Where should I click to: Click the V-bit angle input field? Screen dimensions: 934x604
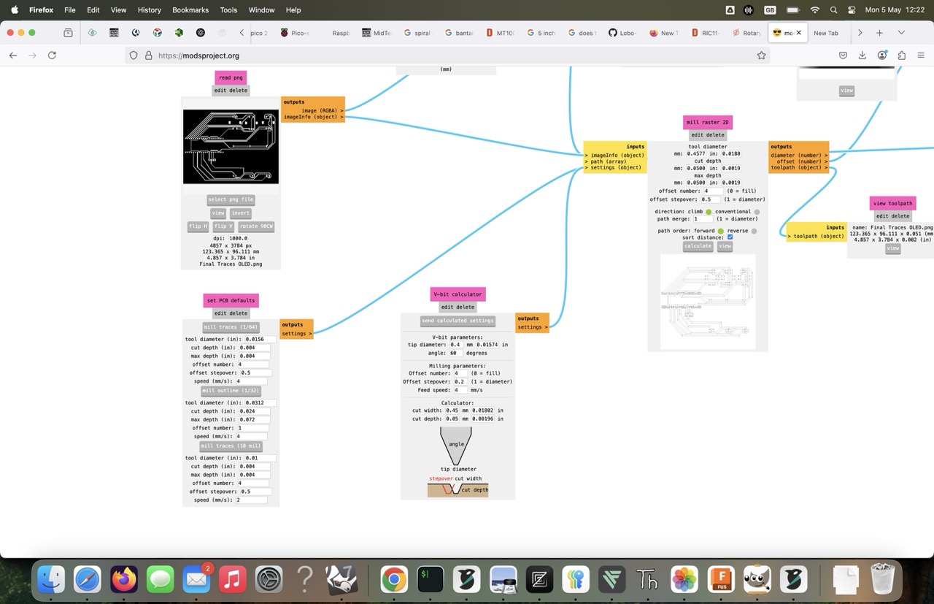click(458, 353)
